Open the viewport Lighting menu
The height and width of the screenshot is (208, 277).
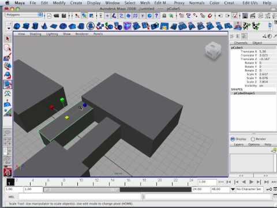point(52,34)
